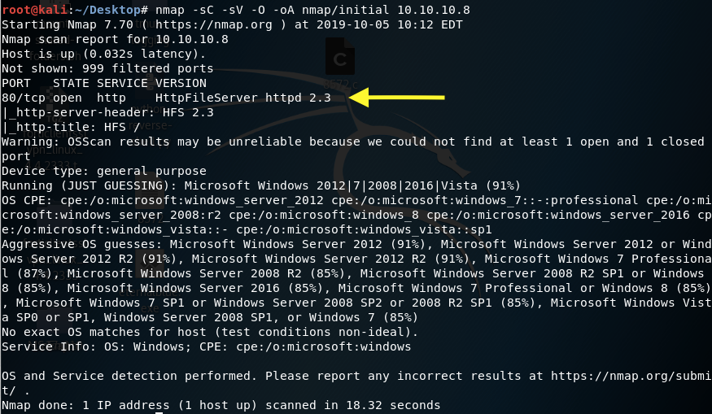
Task: Click the 'Aggressive OS guesses' text
Action: [81, 244]
